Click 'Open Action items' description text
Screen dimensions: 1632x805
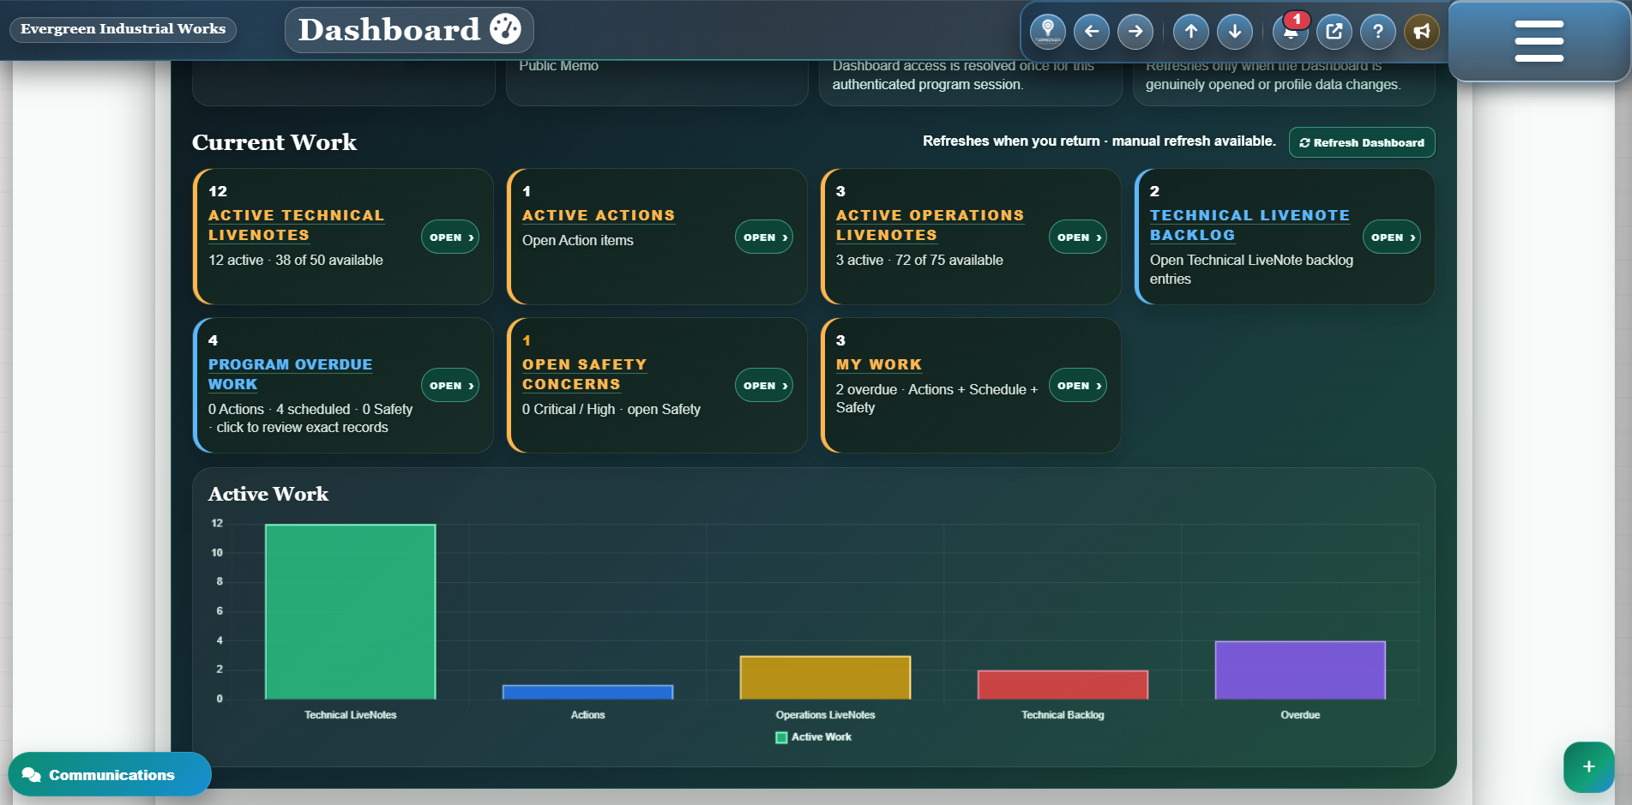[578, 240]
